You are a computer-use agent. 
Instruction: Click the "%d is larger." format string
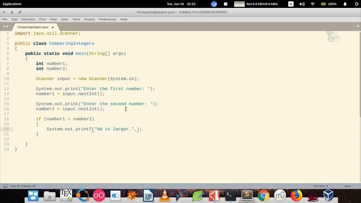(x=115, y=129)
